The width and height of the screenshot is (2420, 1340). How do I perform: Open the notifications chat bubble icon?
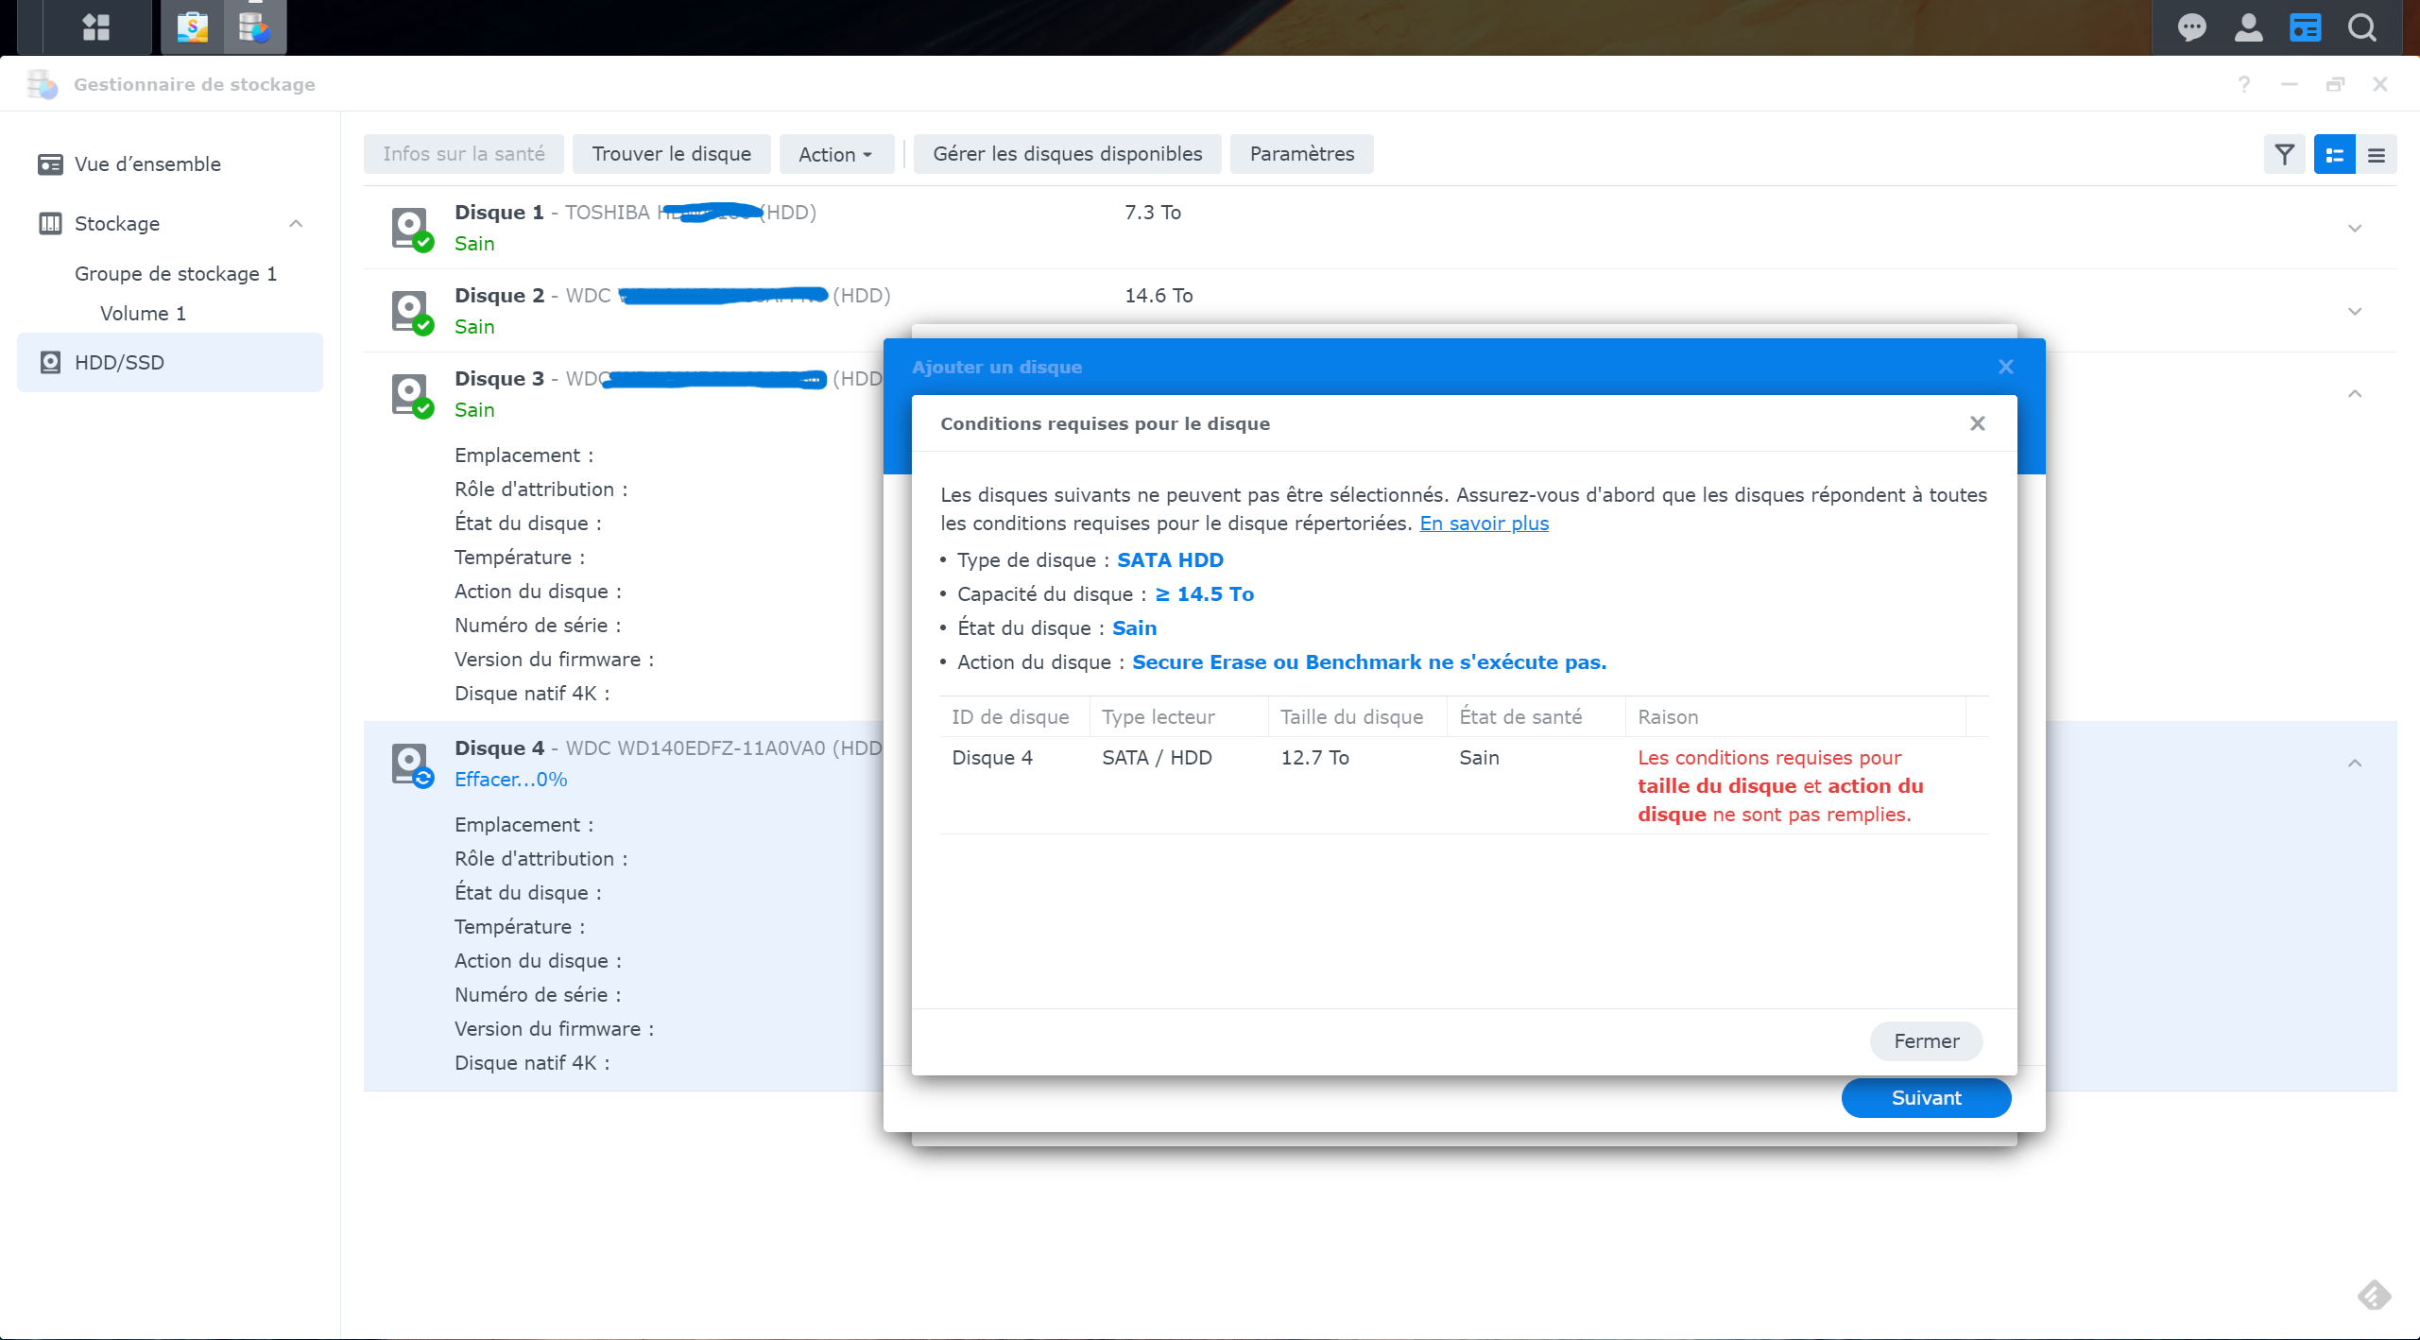coord(2191,27)
